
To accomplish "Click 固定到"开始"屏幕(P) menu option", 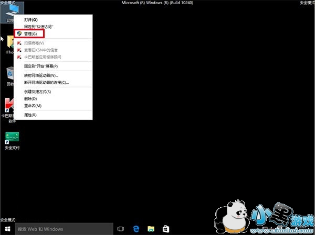I will 41,66.
